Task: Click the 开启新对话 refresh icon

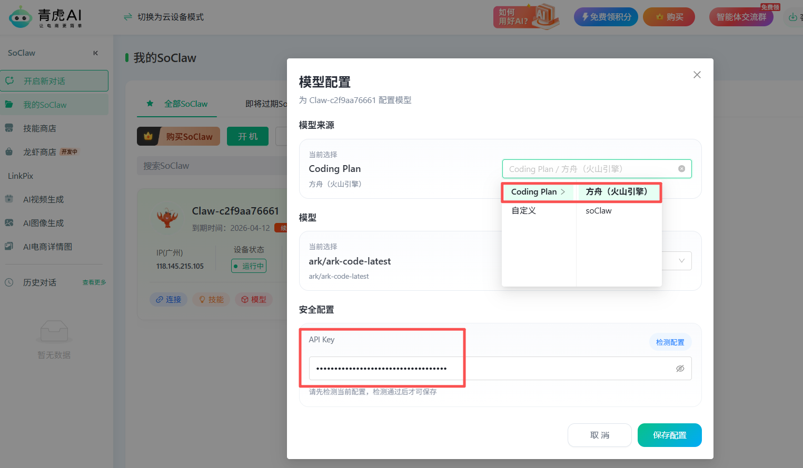Action: point(9,80)
